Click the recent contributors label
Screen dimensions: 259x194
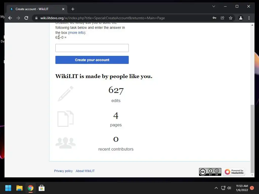116,149
